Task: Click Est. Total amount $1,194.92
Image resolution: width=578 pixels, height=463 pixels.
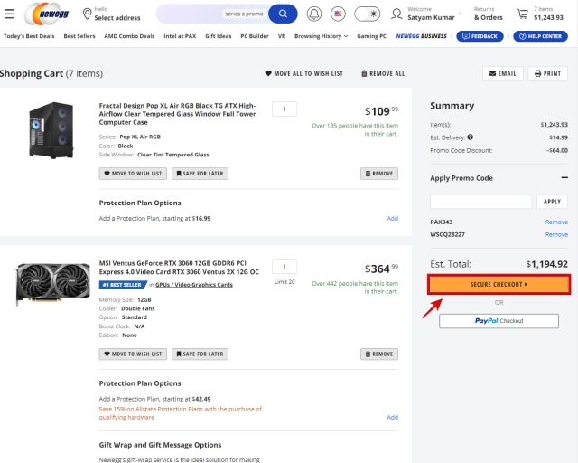Action: [x=546, y=264]
